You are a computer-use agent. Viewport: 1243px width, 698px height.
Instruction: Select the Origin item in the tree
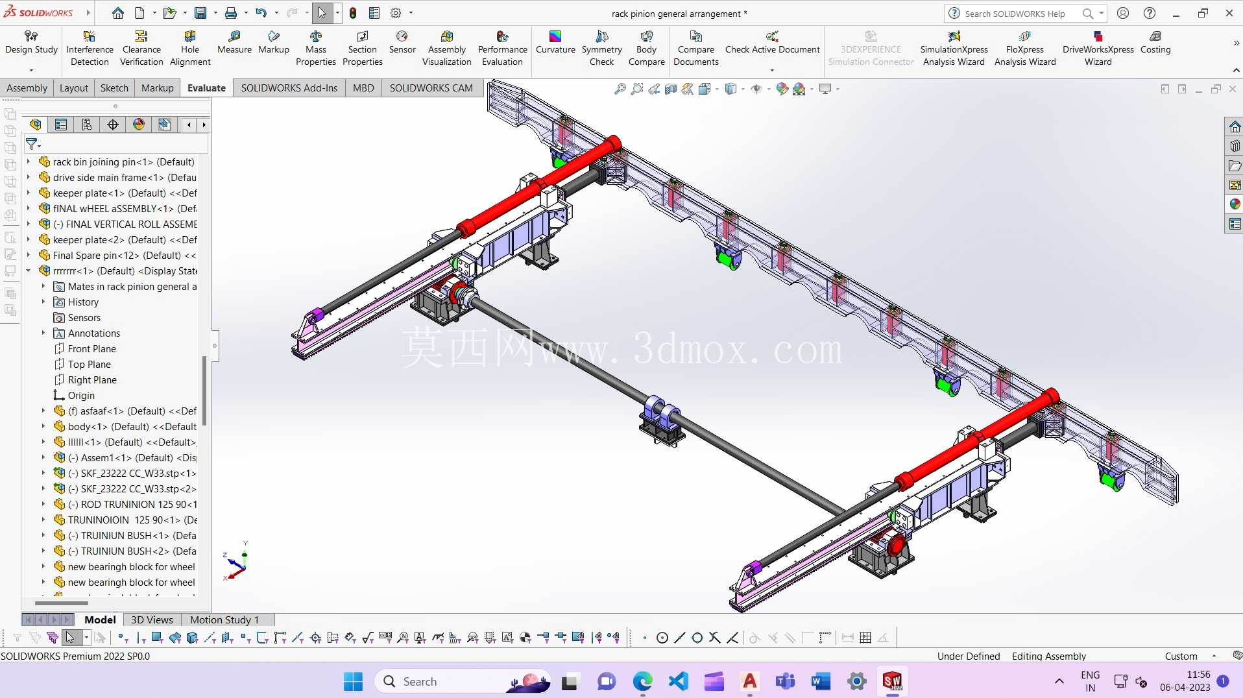[x=81, y=395]
